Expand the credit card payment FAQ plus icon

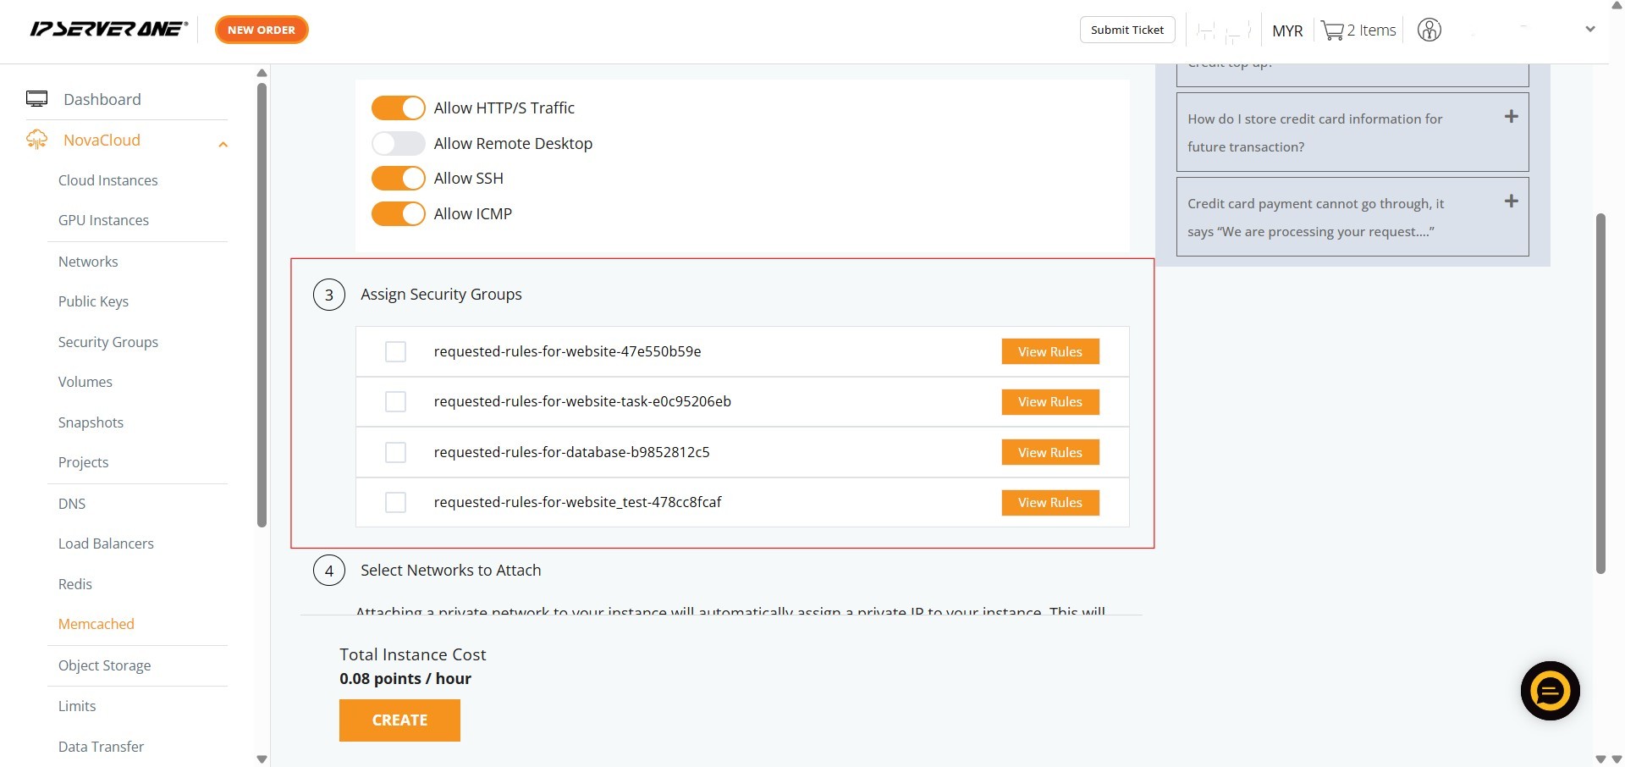click(x=1511, y=201)
